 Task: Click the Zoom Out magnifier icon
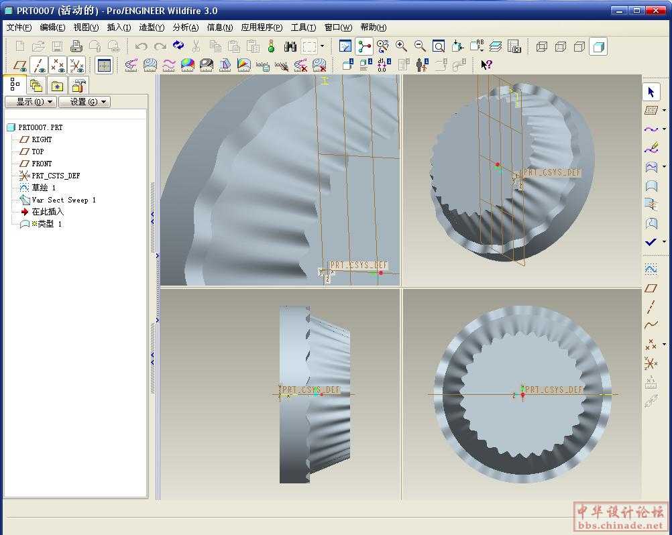tap(420, 46)
